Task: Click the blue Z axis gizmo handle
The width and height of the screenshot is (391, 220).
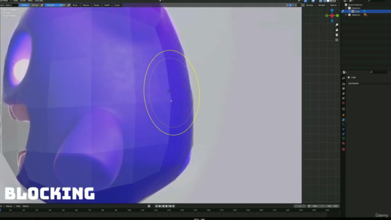Action: [332, 10]
